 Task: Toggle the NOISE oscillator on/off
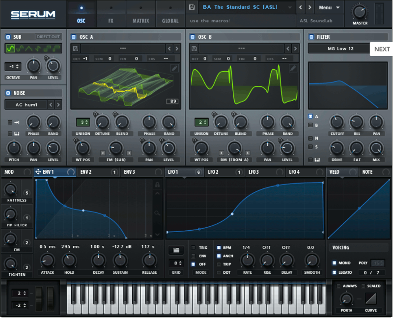coord(8,93)
